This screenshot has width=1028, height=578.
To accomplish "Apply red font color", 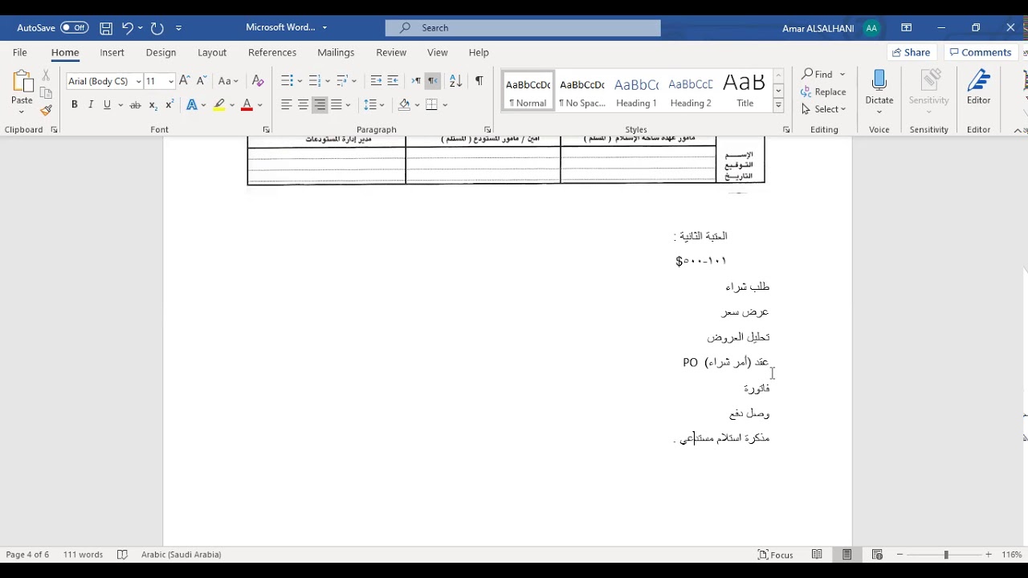I will tap(247, 105).
